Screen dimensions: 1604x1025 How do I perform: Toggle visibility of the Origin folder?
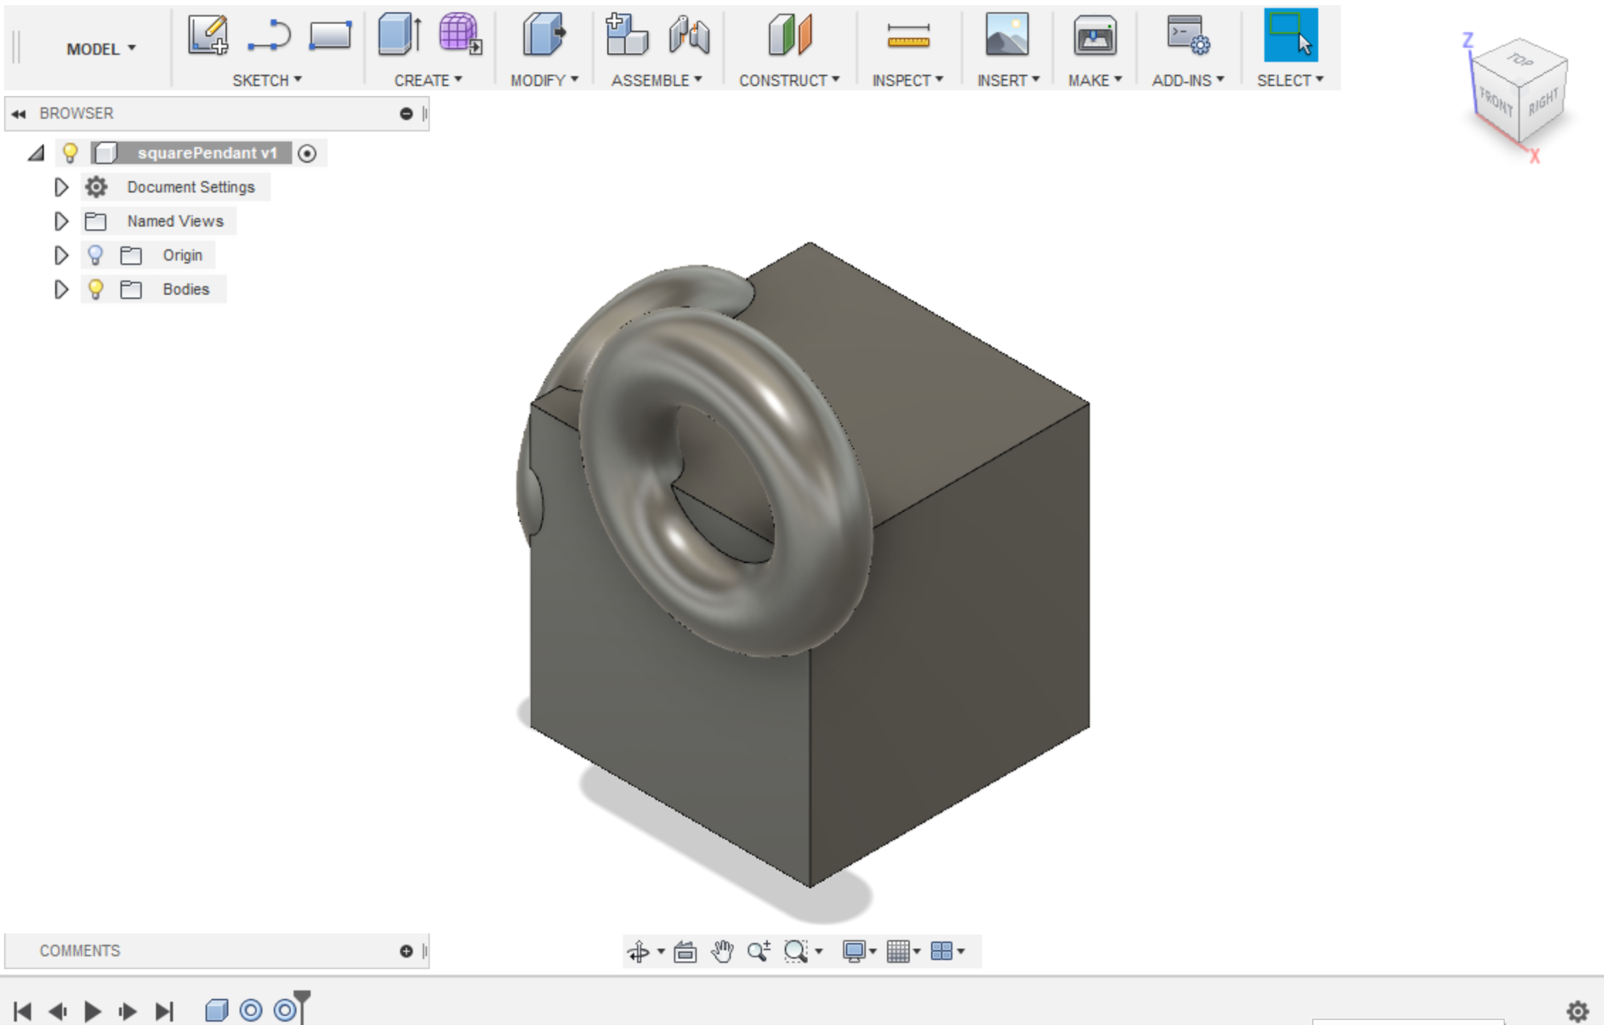tap(95, 255)
